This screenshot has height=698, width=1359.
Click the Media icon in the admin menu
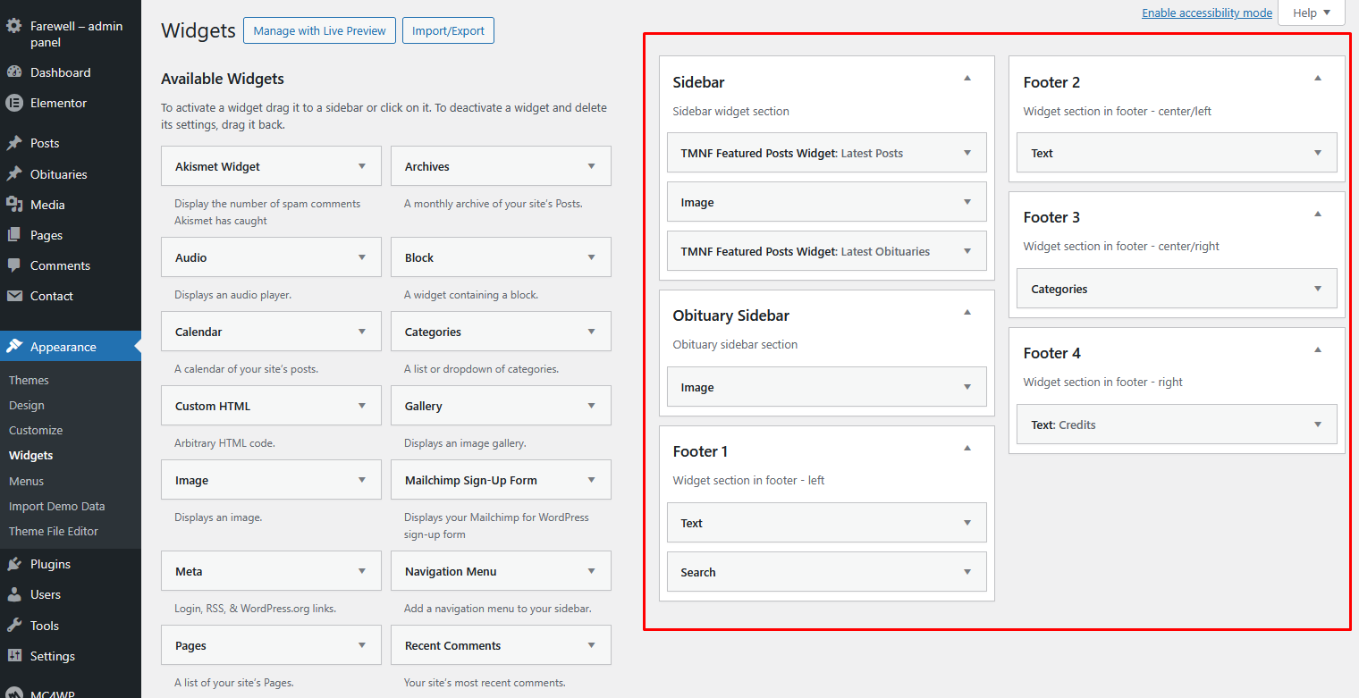14,205
